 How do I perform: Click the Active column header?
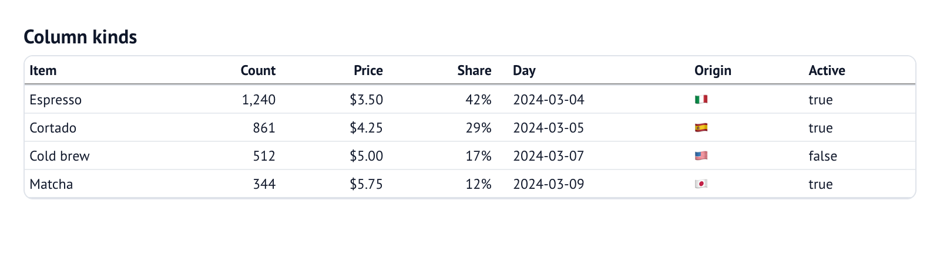(x=827, y=70)
